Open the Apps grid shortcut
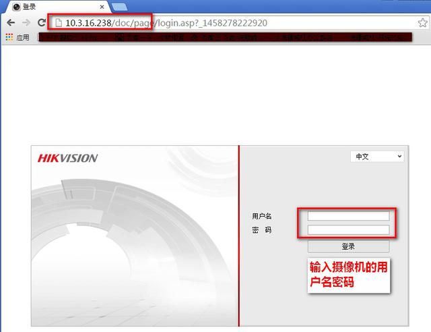This screenshot has width=431, height=332. point(9,37)
